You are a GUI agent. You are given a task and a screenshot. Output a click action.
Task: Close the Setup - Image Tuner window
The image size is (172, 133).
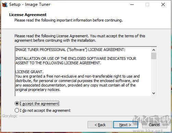[163, 4]
